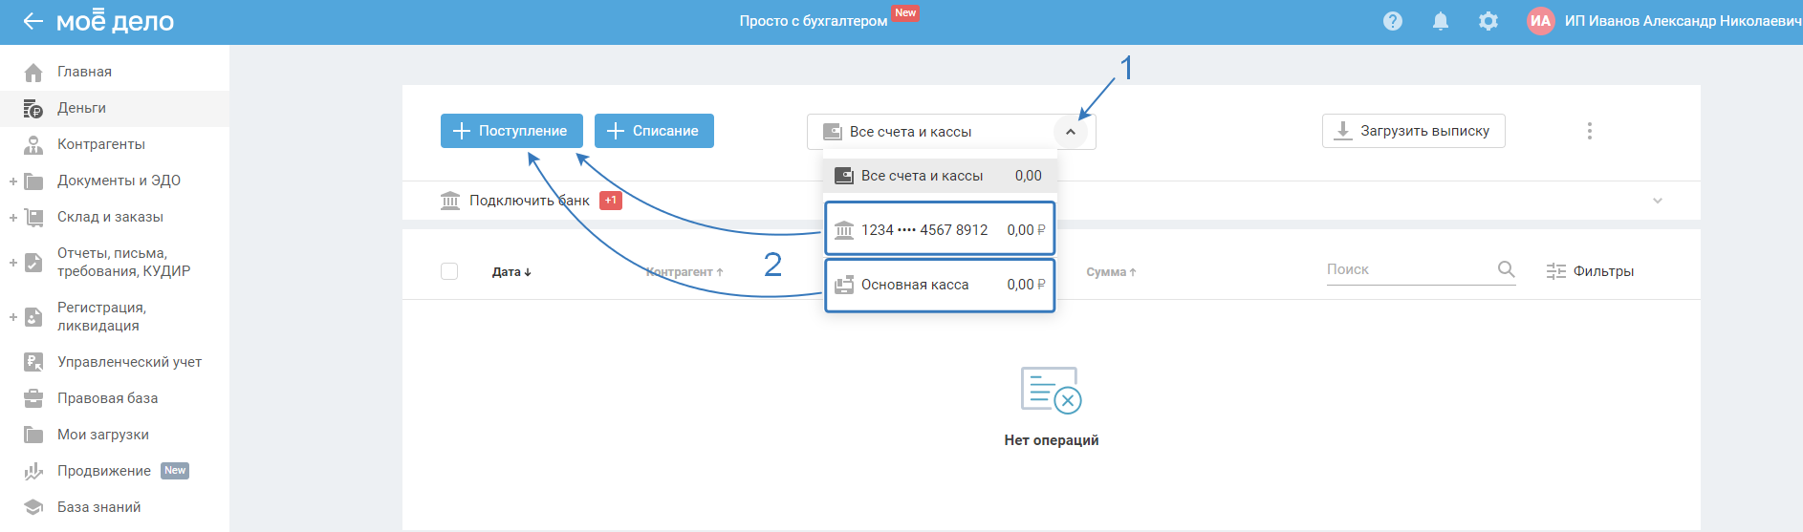
Task: Sort the table by Дата column
Action: [x=511, y=272]
